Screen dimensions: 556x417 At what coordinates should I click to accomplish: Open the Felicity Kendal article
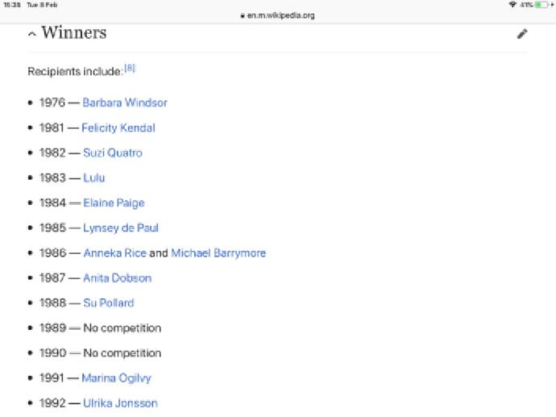[118, 127]
